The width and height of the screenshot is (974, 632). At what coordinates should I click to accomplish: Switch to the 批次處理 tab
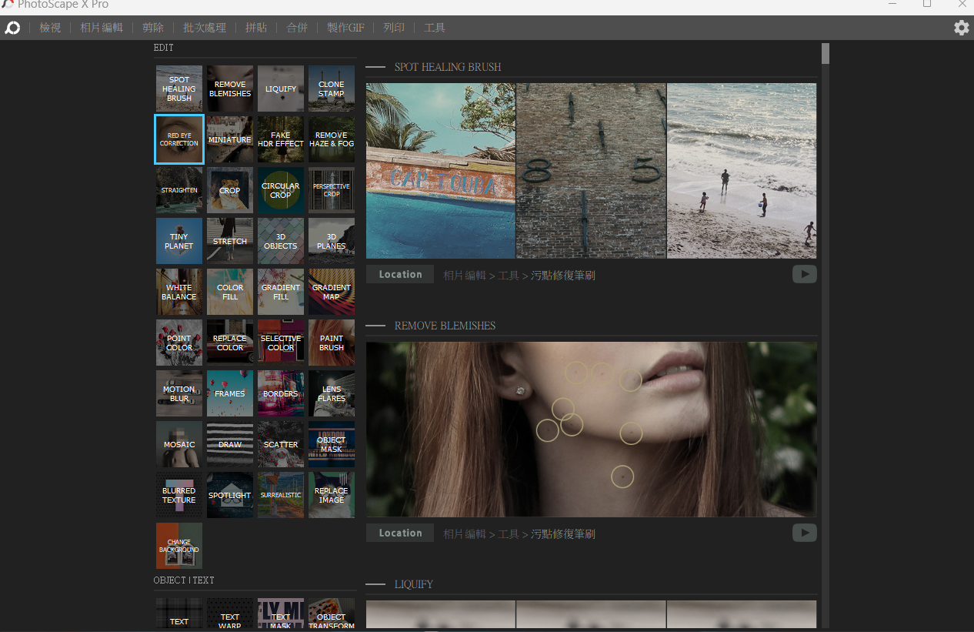[205, 28]
